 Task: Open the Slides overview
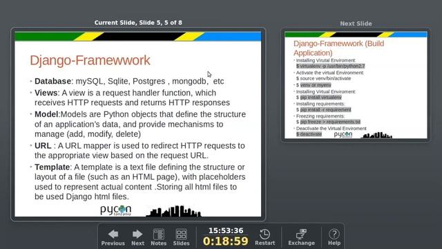pyautogui.click(x=181, y=237)
